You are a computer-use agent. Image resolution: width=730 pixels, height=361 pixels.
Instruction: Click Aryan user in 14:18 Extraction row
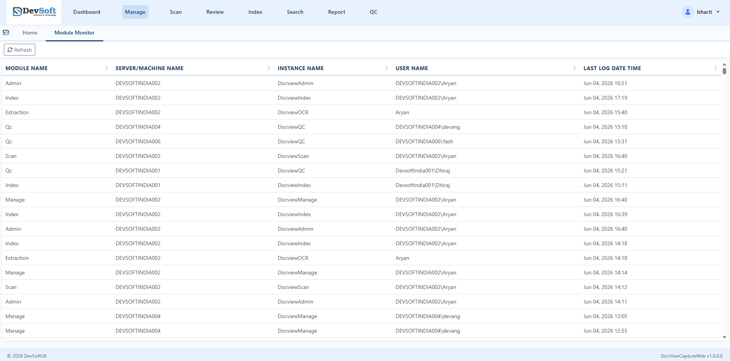tap(402, 258)
